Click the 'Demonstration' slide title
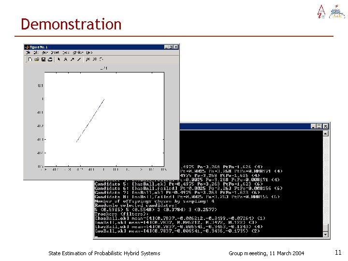Image resolution: width=348 pixels, height=261 pixels. click(x=71, y=24)
